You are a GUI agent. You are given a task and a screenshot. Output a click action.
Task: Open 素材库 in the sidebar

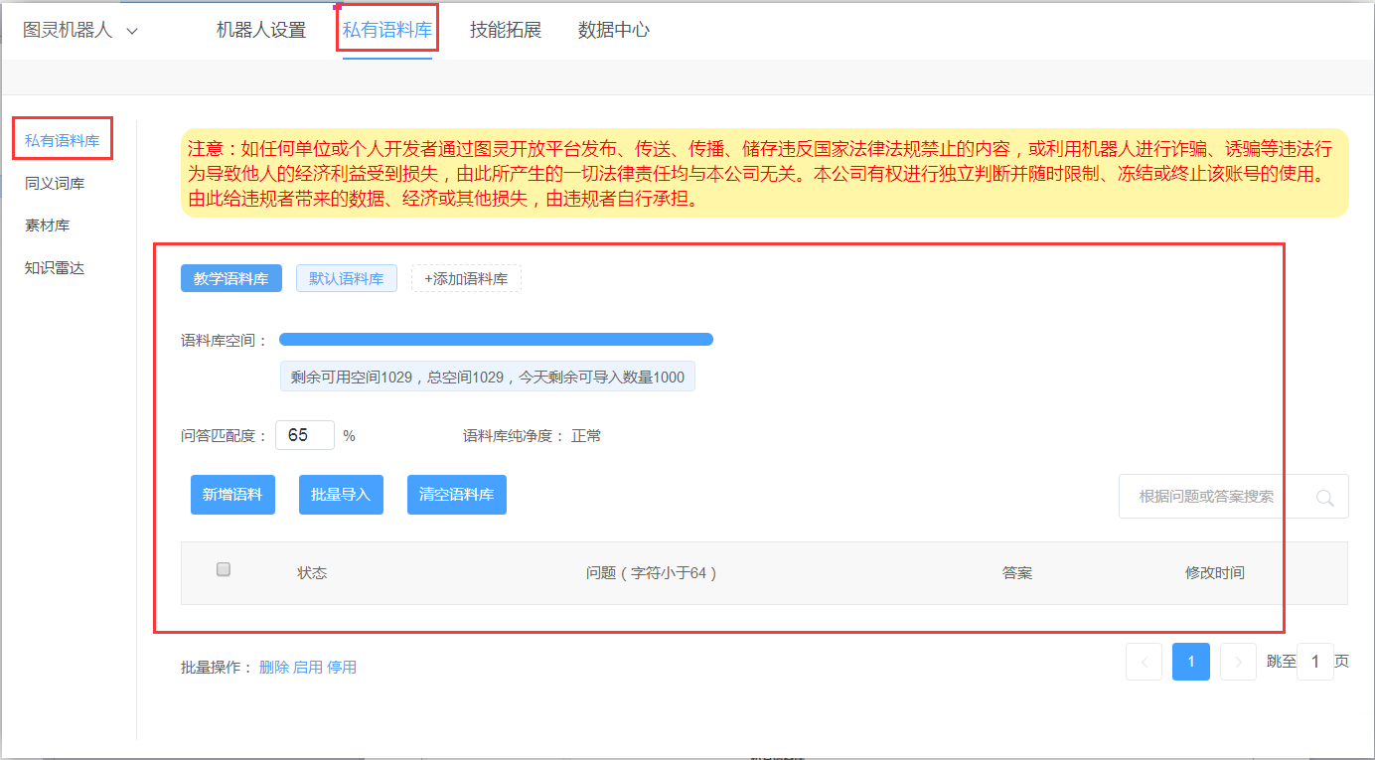(x=48, y=226)
